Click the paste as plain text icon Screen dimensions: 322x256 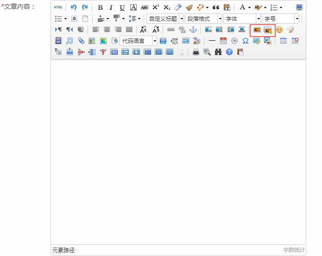click(x=227, y=7)
